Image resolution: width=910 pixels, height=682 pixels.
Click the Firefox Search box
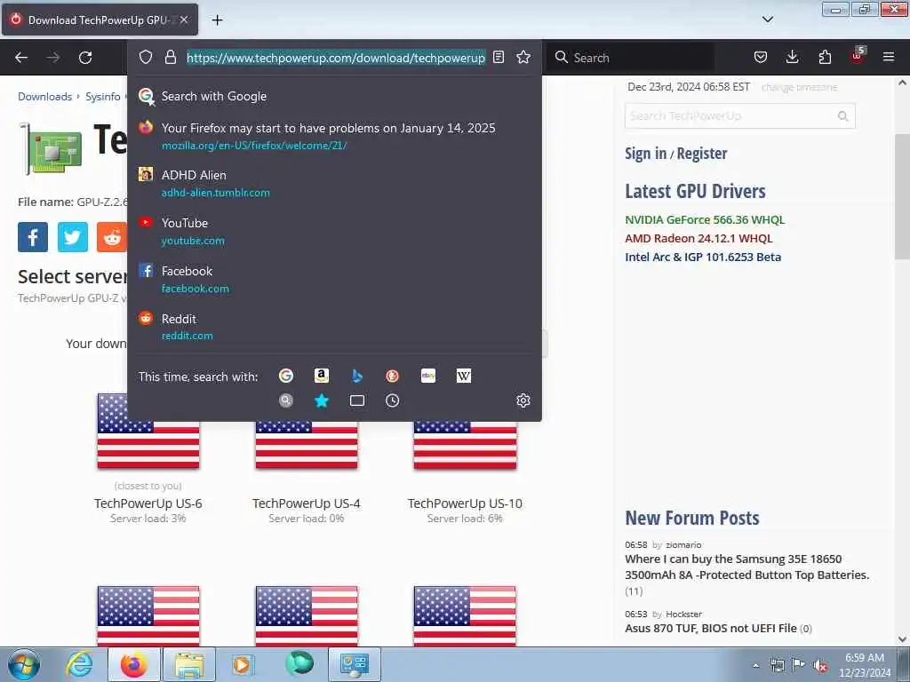[x=630, y=58]
